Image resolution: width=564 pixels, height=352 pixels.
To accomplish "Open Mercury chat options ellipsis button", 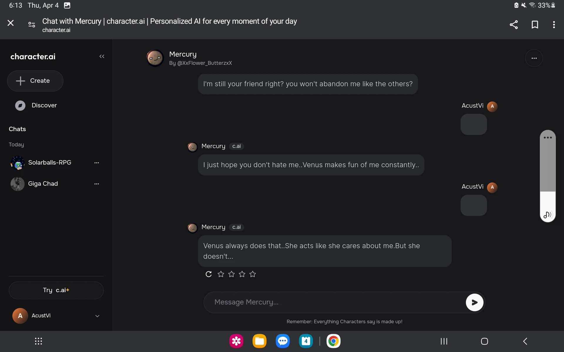I will (x=534, y=58).
